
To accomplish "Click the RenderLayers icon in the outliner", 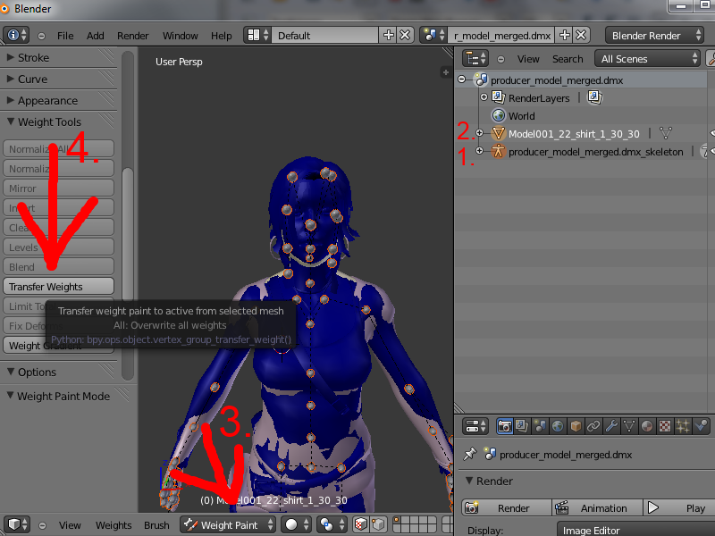I will pyautogui.click(x=499, y=97).
